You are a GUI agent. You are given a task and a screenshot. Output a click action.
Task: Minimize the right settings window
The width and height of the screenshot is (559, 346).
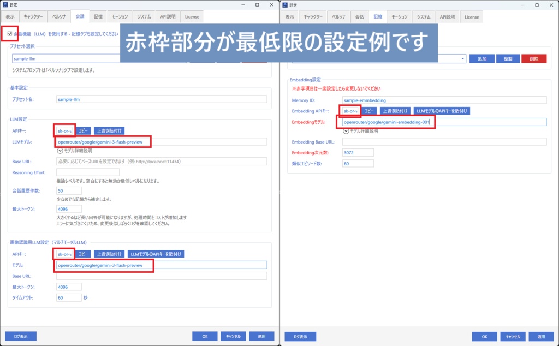click(x=522, y=5)
